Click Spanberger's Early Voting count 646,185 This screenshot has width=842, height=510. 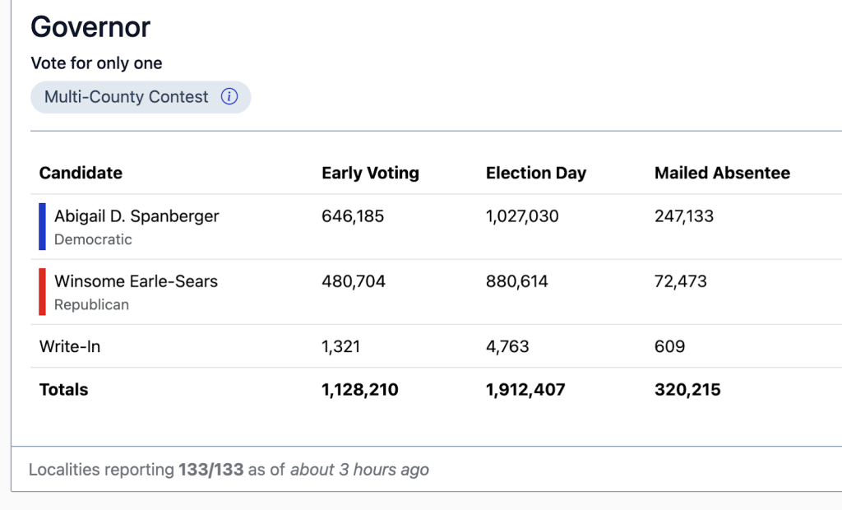point(353,216)
